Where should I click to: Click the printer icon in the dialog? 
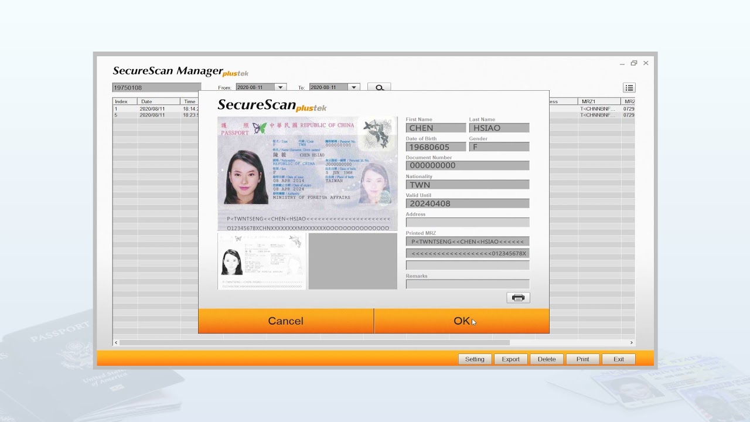coord(518,298)
